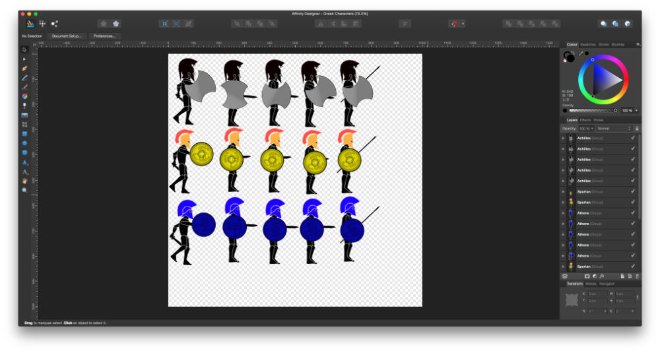Click the Document Setup button
This screenshot has height=353, width=660.
67,36
